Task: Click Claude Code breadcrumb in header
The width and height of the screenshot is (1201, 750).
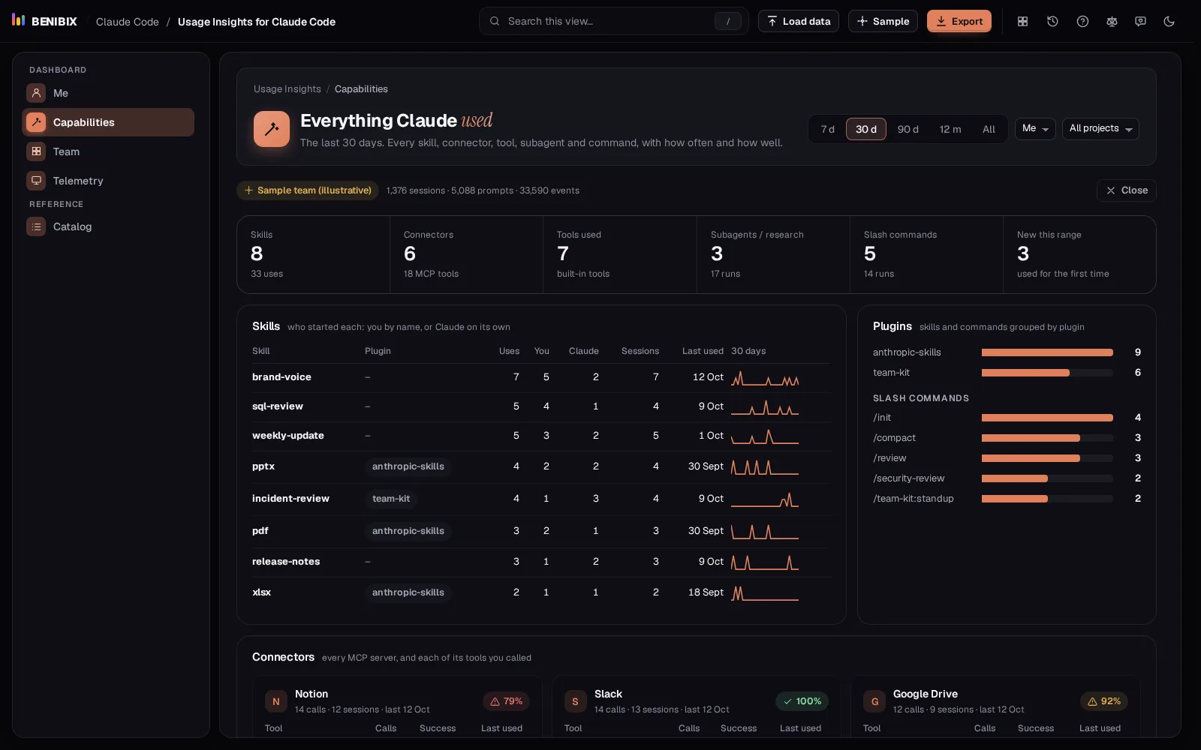Action: (128, 22)
